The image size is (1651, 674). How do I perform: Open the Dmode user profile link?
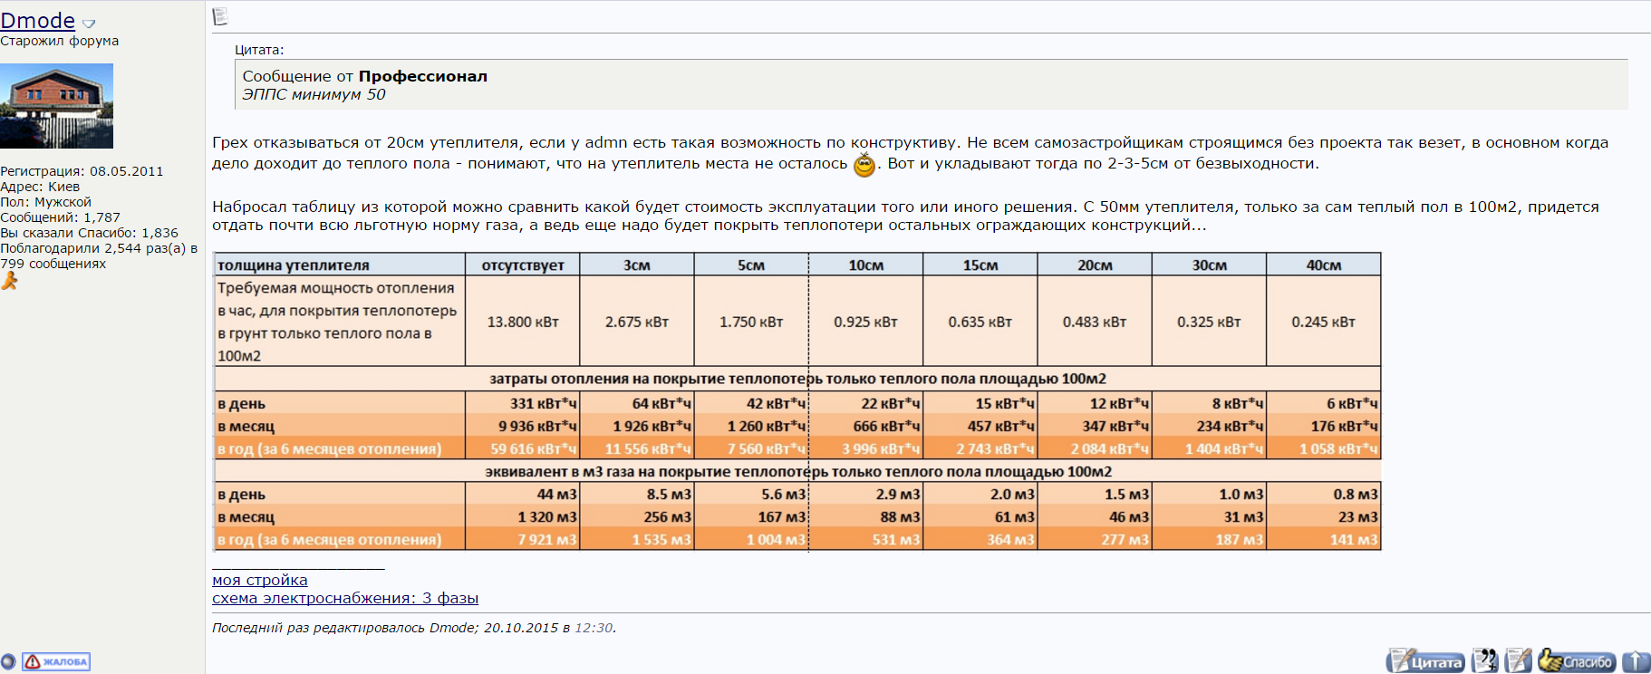point(38,20)
